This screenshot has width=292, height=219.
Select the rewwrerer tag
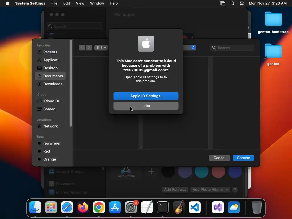point(50,143)
